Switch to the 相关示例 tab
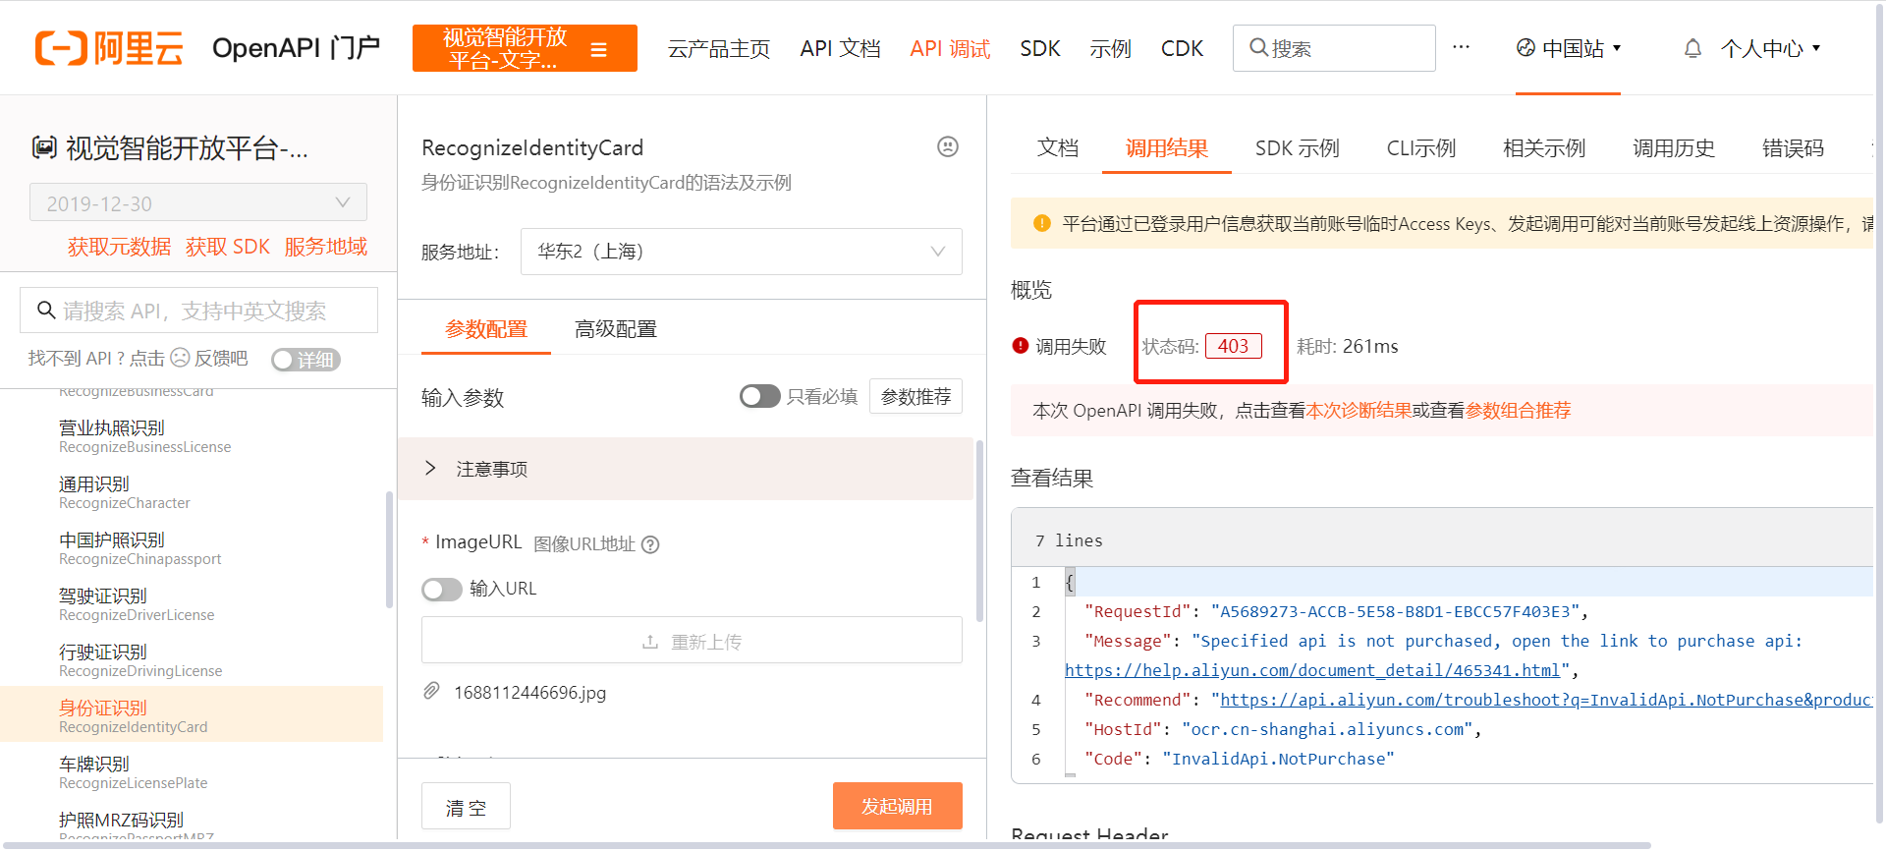Viewport: 1886px width, 851px height. [x=1544, y=147]
